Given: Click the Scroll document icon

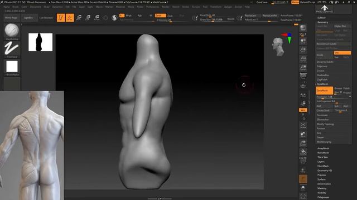Looking at the screenshot, I should click(303, 41).
